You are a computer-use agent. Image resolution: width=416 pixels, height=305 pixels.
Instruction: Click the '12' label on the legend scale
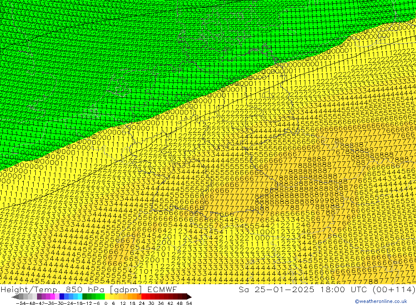point(123,303)
